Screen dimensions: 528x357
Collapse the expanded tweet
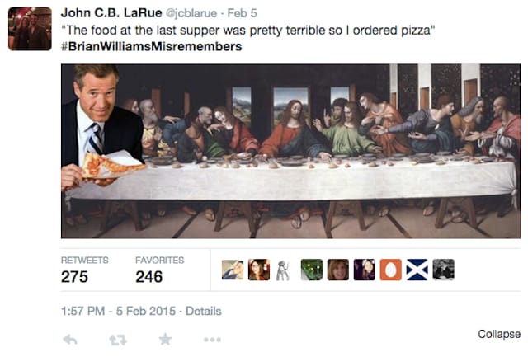pos(498,334)
